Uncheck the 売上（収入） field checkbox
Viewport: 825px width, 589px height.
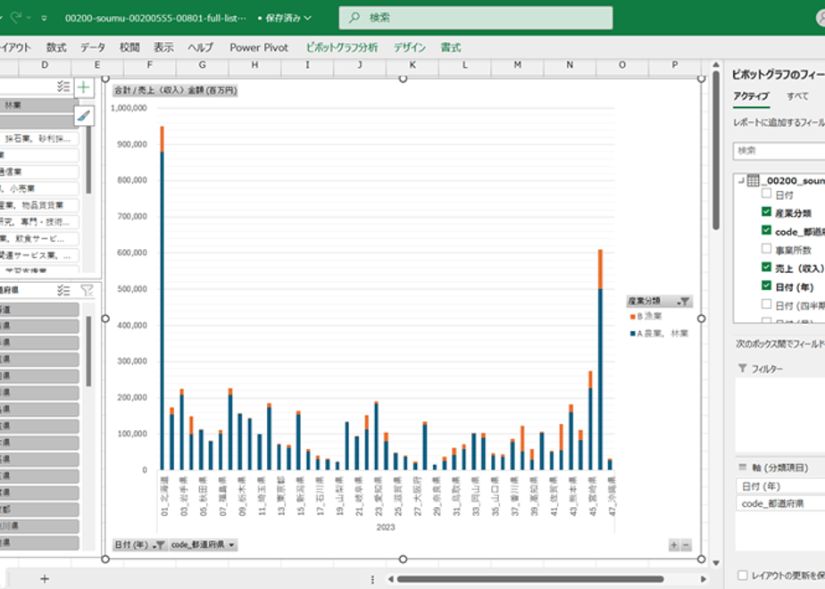[767, 267]
